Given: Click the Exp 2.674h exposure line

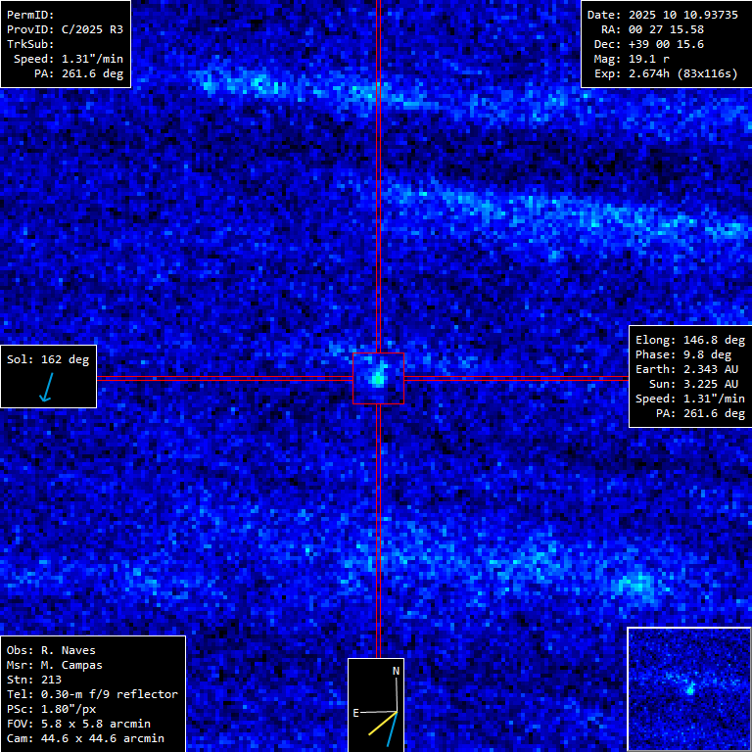Looking at the screenshot, I should tap(666, 73).
